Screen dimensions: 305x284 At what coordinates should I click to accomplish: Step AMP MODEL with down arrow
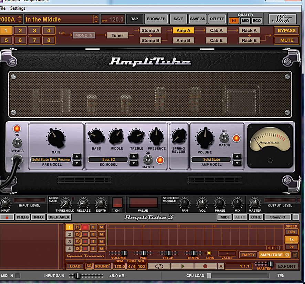(x=237, y=163)
